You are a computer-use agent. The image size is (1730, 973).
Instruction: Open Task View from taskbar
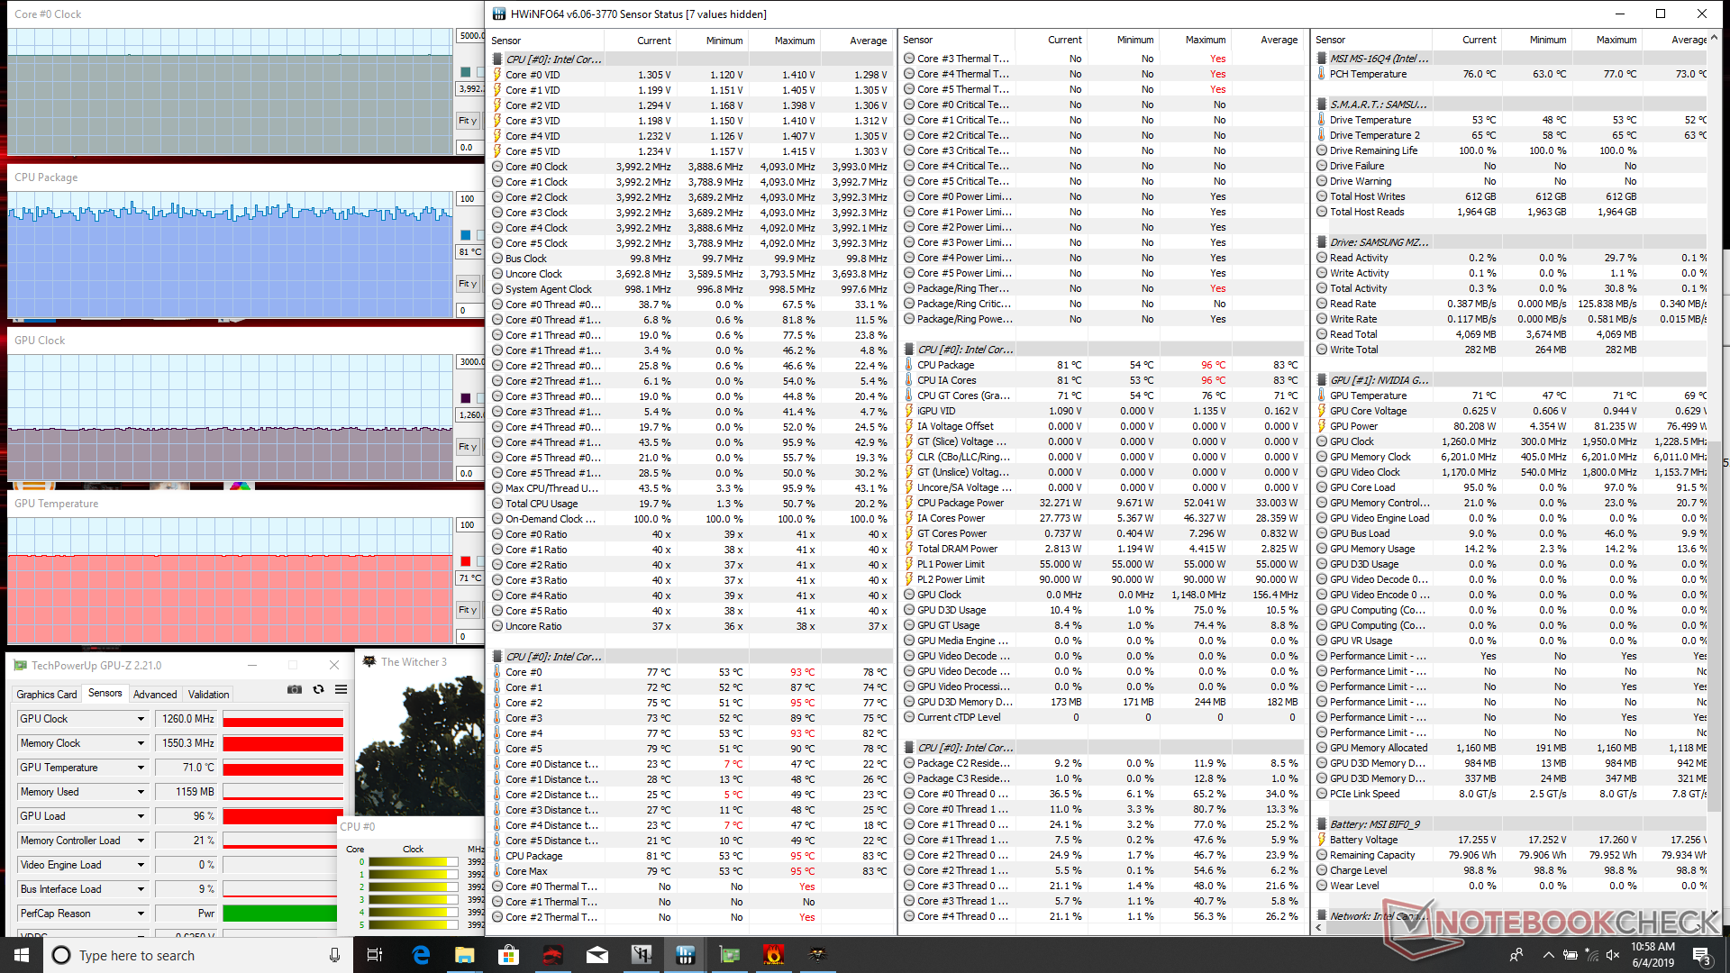click(375, 955)
